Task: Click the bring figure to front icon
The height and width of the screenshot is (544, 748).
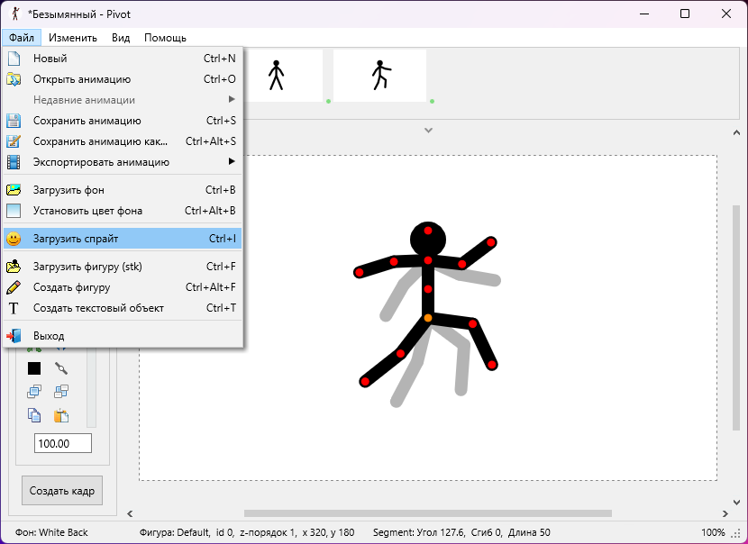Action: click(x=34, y=392)
